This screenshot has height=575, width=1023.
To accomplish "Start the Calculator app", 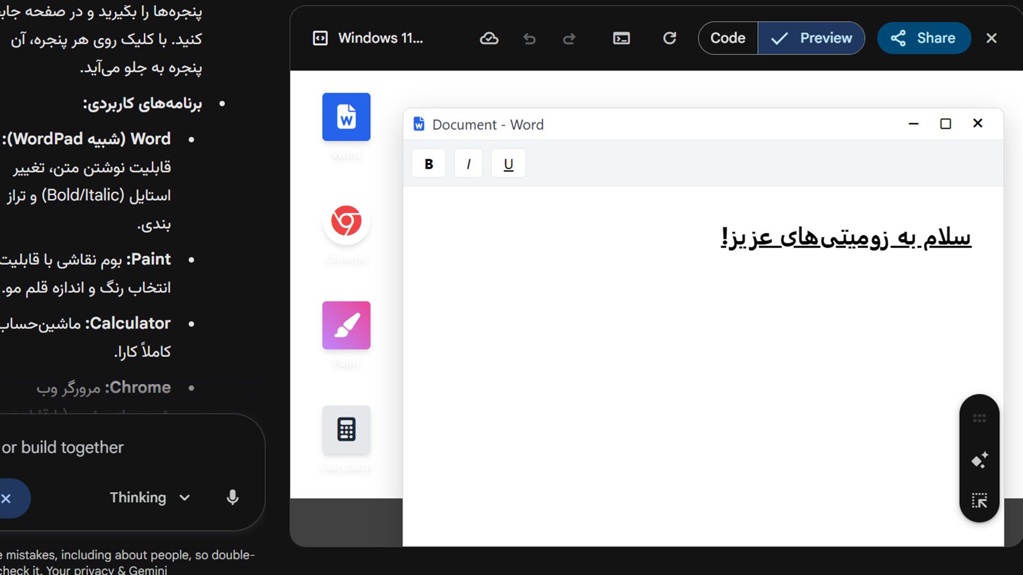I will pos(346,429).
